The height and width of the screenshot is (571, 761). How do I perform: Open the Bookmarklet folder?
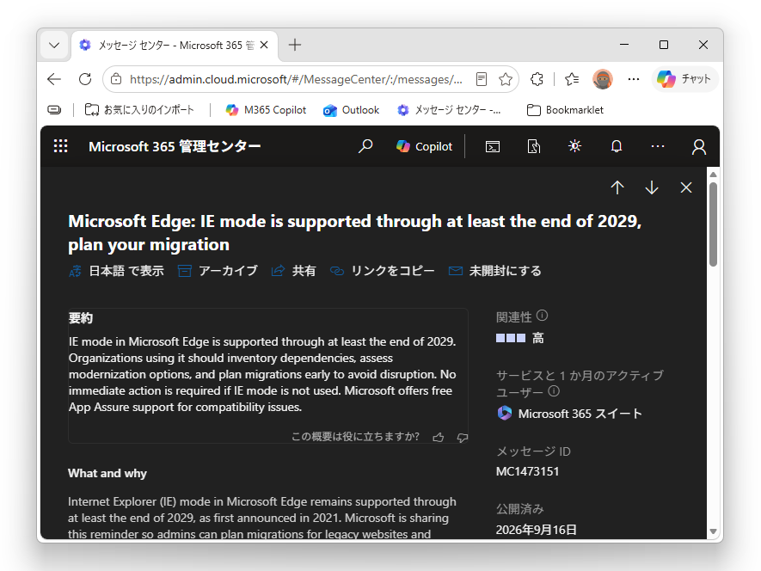[x=565, y=110]
